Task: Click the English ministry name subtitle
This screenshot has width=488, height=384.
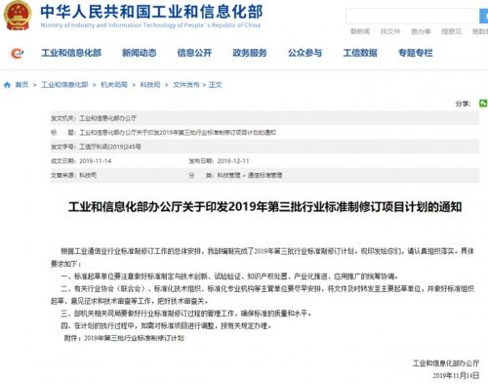Action: pyautogui.click(x=150, y=25)
